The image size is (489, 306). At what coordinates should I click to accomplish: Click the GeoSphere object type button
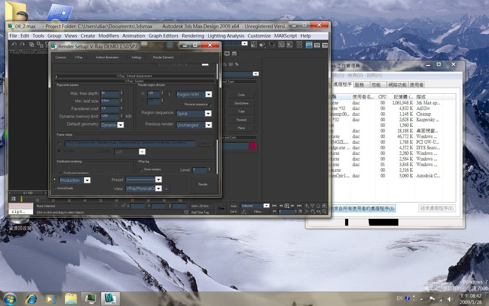(241, 103)
